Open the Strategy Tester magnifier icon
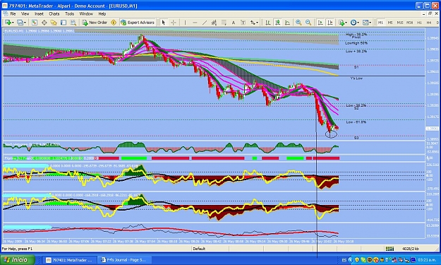This screenshot has width=441, height=265. point(73,23)
